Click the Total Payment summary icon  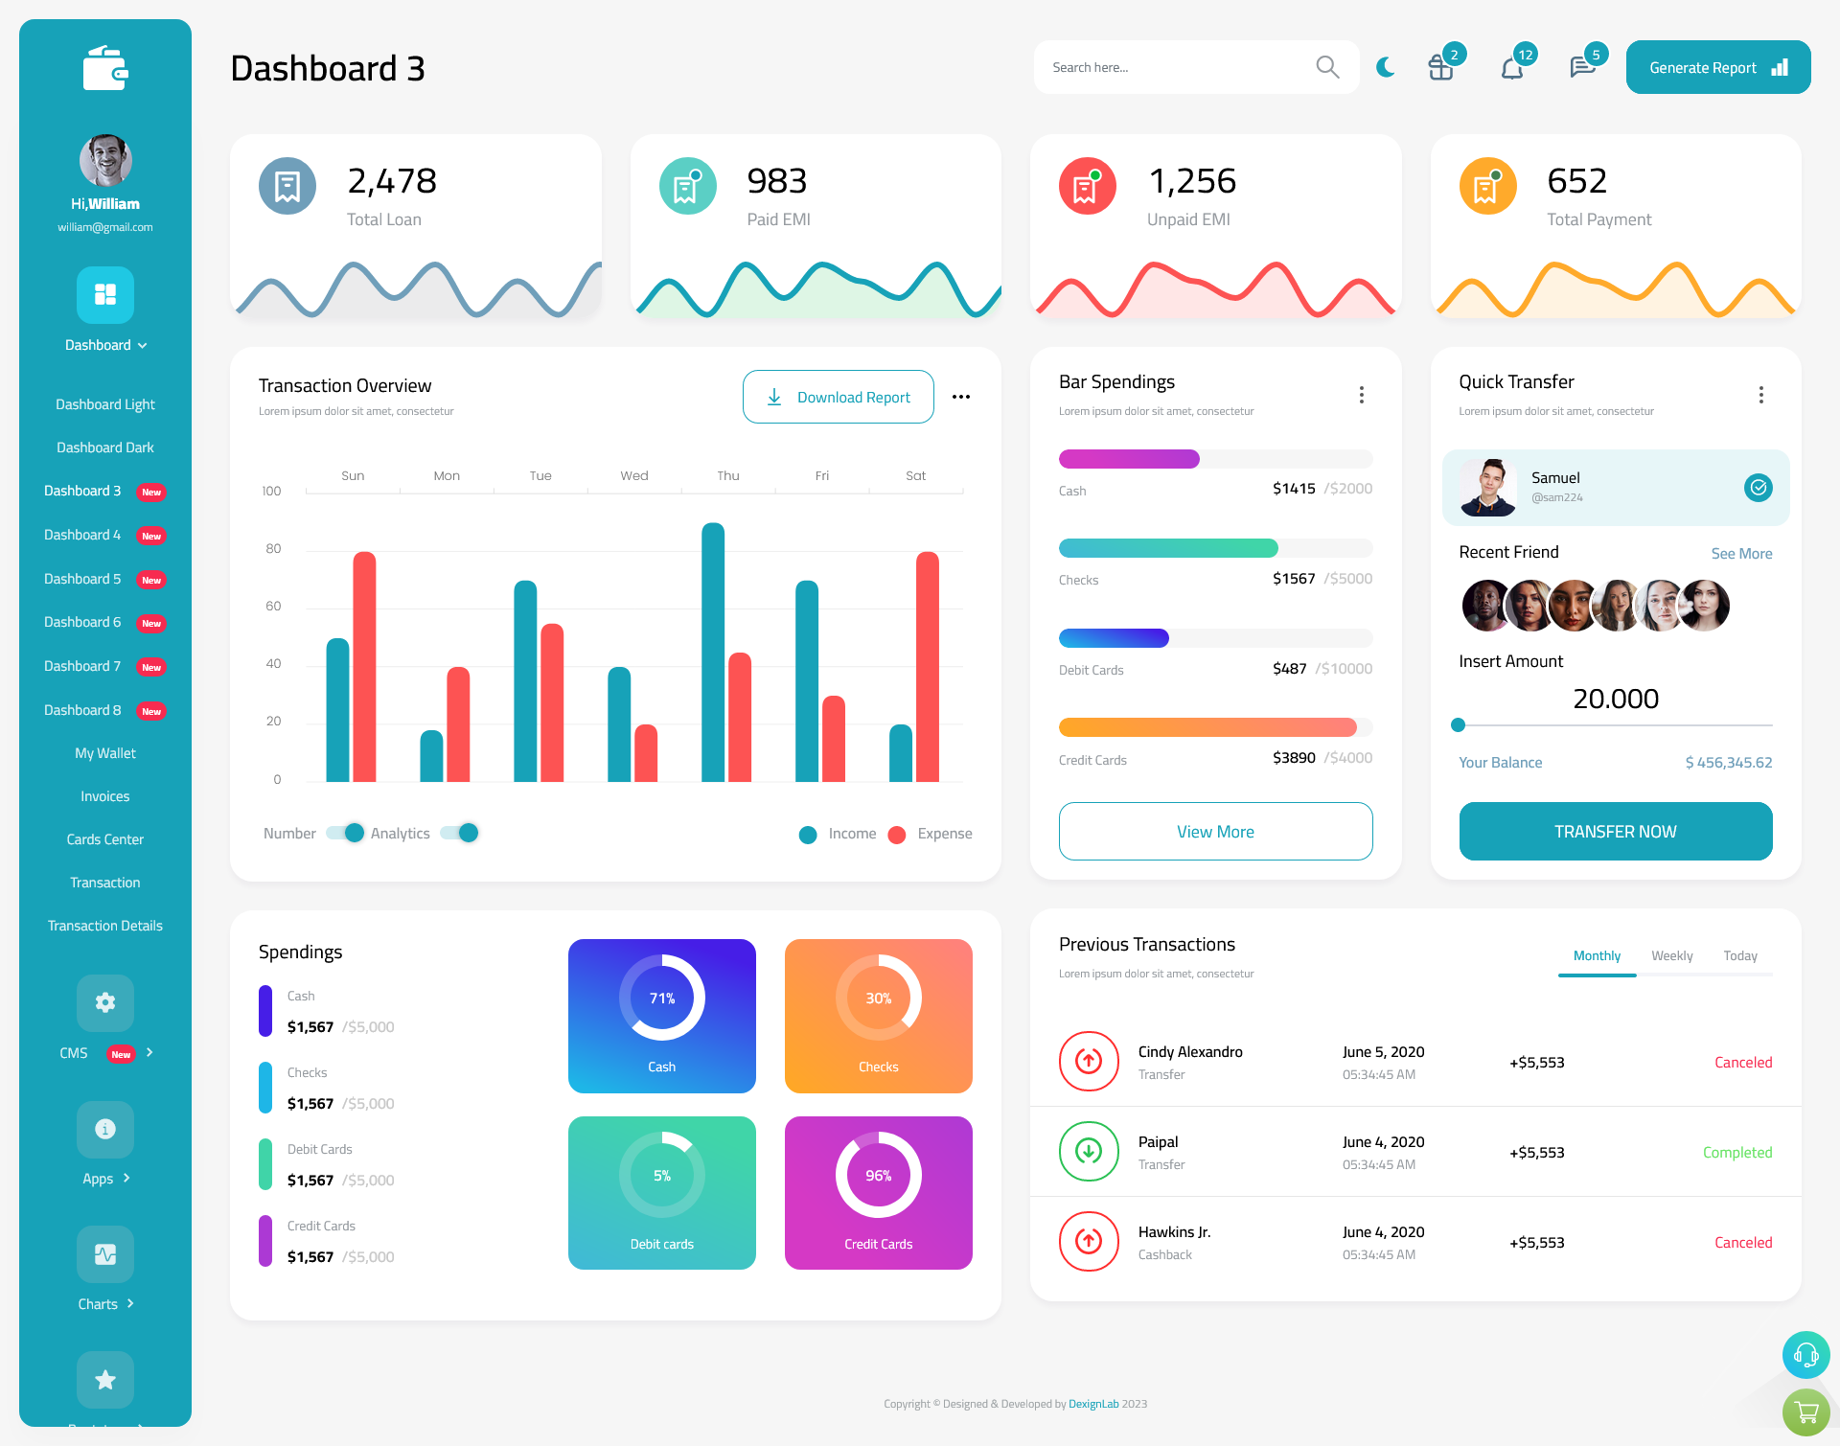[x=1487, y=188]
